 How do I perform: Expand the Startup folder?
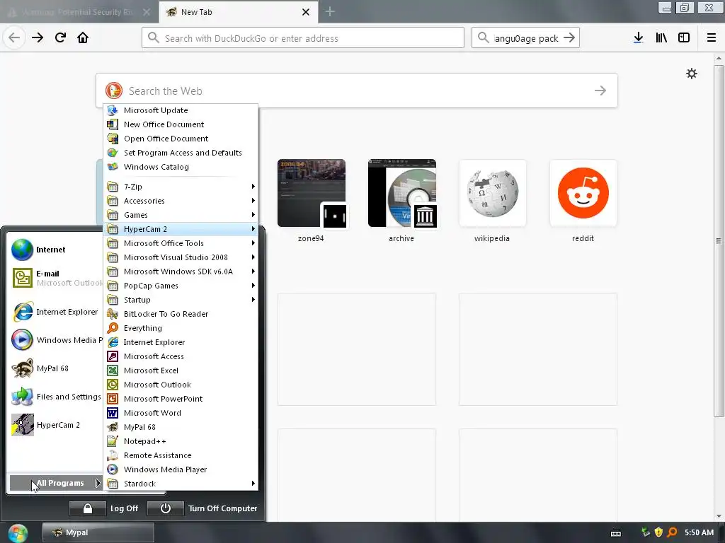coord(181,300)
